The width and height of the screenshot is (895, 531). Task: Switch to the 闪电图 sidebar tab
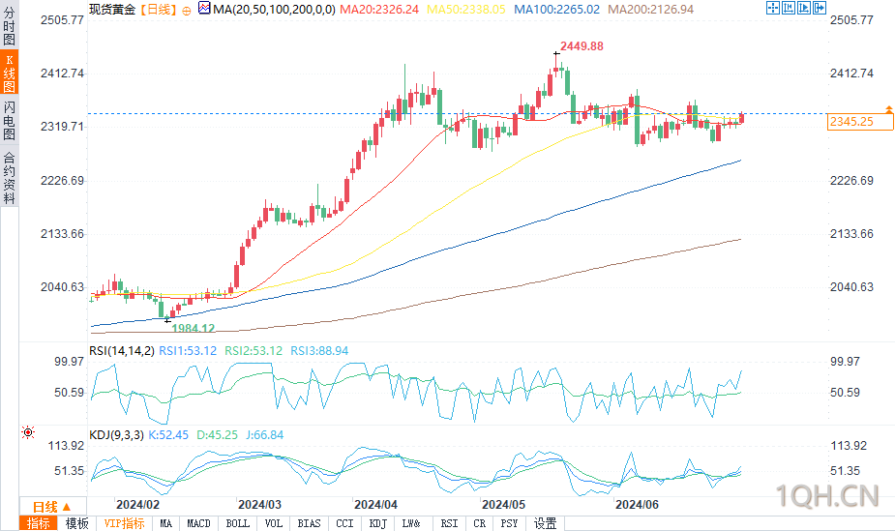9,120
